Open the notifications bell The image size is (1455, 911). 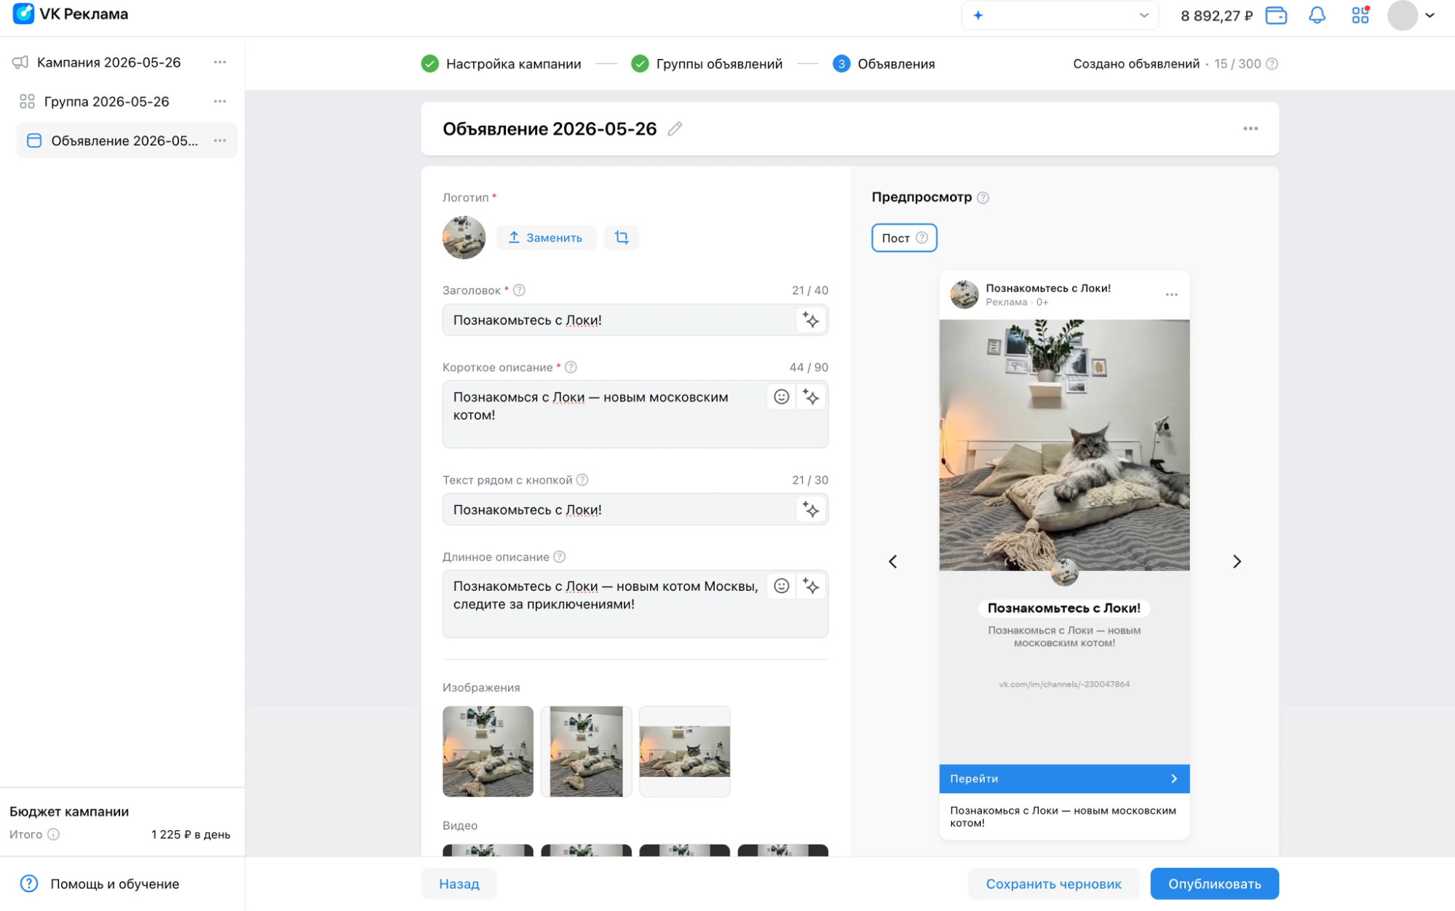click(1317, 15)
